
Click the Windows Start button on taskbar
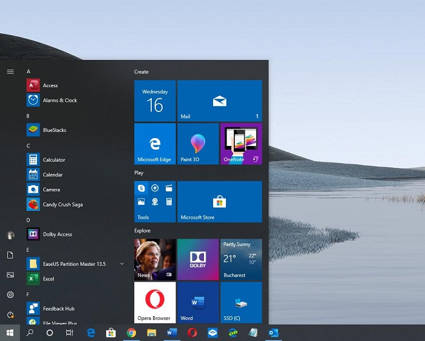pos(10,333)
